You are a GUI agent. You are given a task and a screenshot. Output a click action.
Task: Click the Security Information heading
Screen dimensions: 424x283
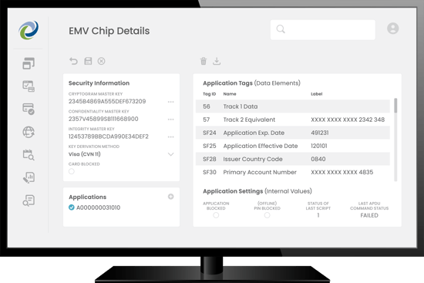99,83
